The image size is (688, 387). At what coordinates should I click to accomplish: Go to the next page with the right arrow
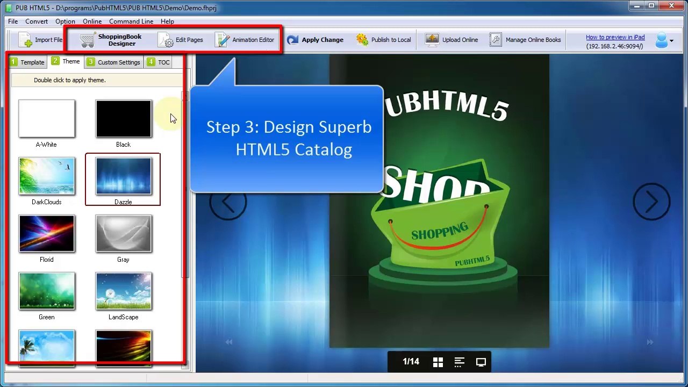tap(651, 202)
